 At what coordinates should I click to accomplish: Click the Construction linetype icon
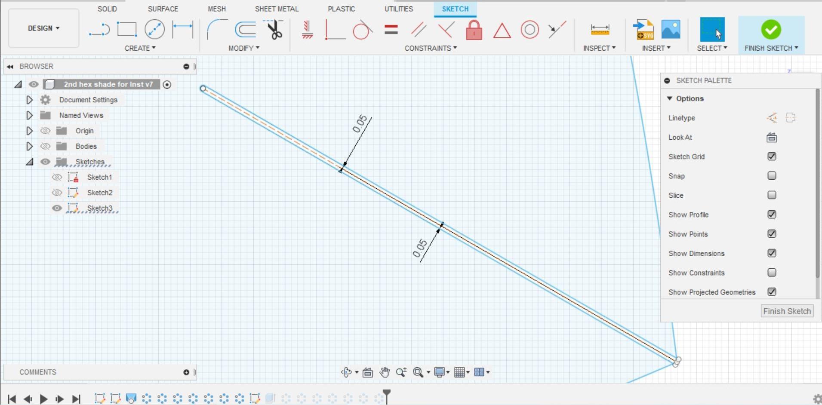click(x=772, y=118)
